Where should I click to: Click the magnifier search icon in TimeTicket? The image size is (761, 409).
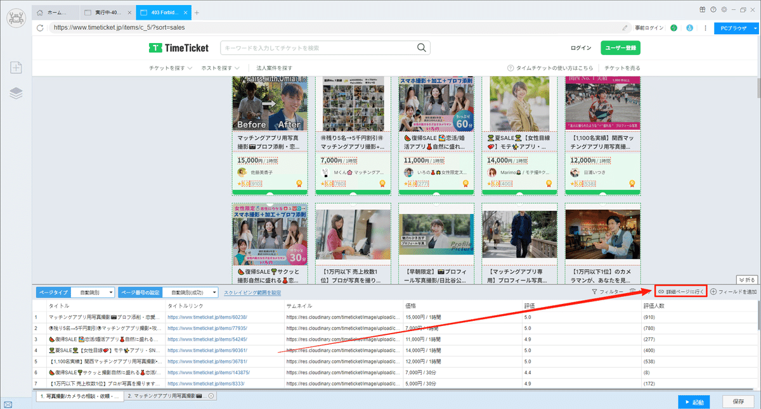(x=422, y=47)
